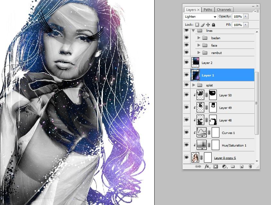Click the Hue/Saturation 1 adjustment icon

click(201, 145)
